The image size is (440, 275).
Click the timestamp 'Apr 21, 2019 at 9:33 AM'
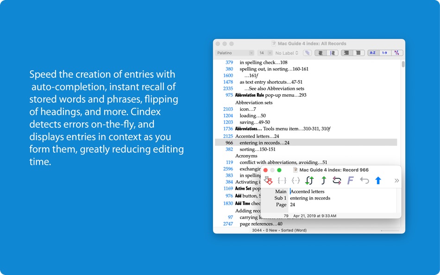314,216
